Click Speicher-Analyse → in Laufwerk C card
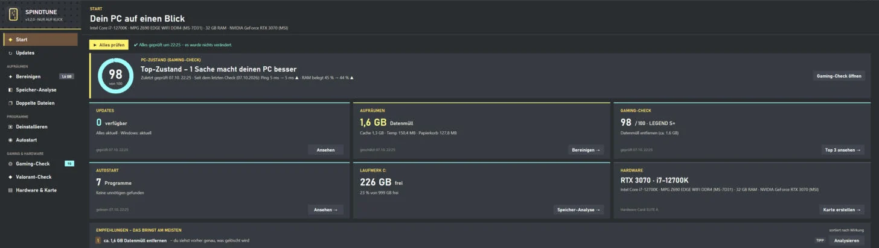This screenshot has height=248, width=879. tap(578, 209)
